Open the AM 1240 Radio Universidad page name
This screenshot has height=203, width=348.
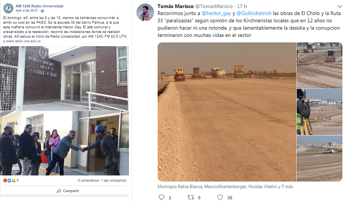pos(39,6)
